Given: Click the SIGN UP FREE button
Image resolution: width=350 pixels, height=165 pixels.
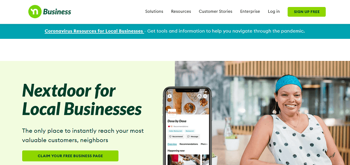Looking at the screenshot, I should pyautogui.click(x=306, y=12).
